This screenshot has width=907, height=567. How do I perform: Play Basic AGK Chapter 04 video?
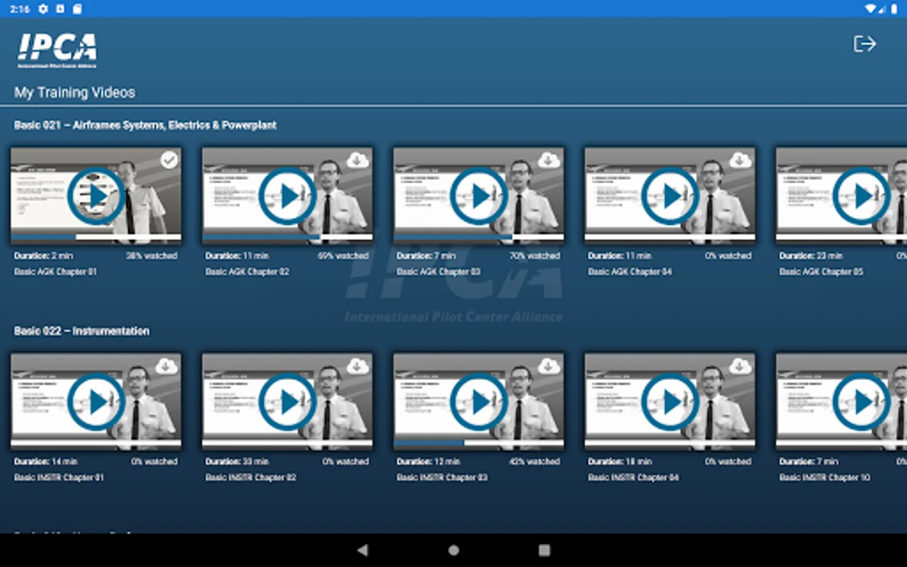pos(670,196)
